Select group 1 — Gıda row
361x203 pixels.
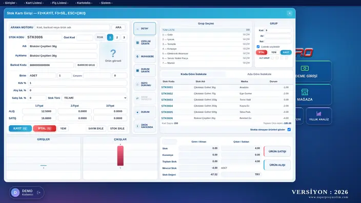(206, 35)
